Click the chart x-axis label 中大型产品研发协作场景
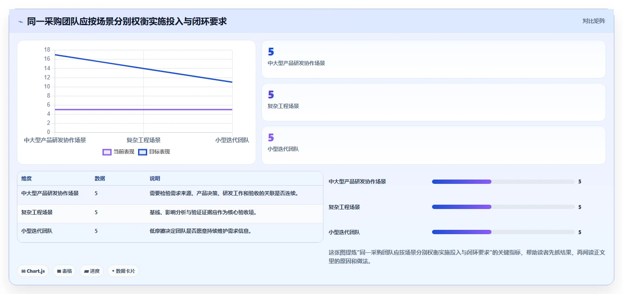623x294 pixels. [55, 140]
